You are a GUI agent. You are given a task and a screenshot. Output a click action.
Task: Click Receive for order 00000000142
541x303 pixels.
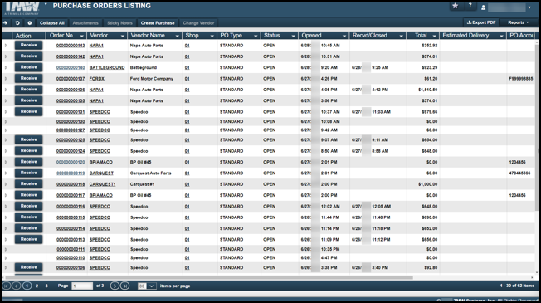[x=29, y=56]
